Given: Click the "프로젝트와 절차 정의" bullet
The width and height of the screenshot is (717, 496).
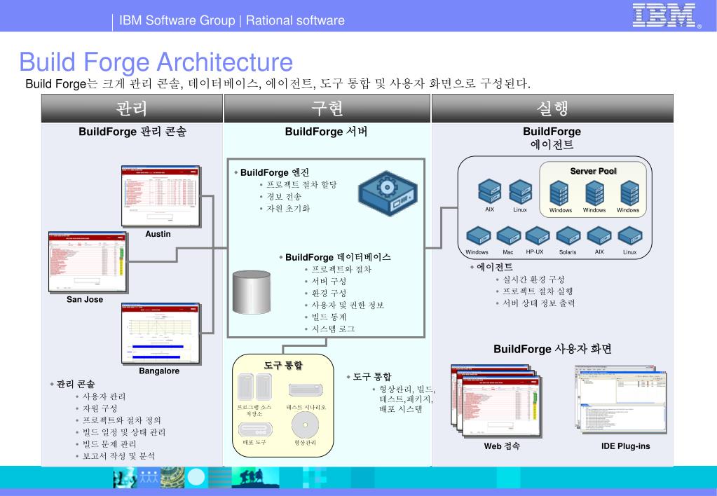Looking at the screenshot, I should click(x=122, y=420).
